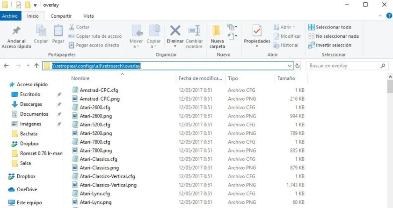Open the Bachata folder in sidebar
The width and height of the screenshot is (393, 208).
coord(24,133)
